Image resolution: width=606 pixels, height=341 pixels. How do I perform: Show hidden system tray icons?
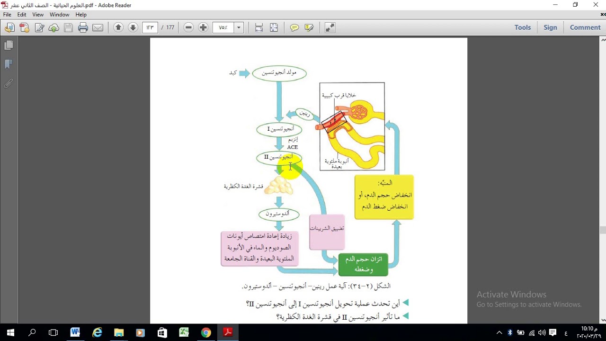[499, 332]
